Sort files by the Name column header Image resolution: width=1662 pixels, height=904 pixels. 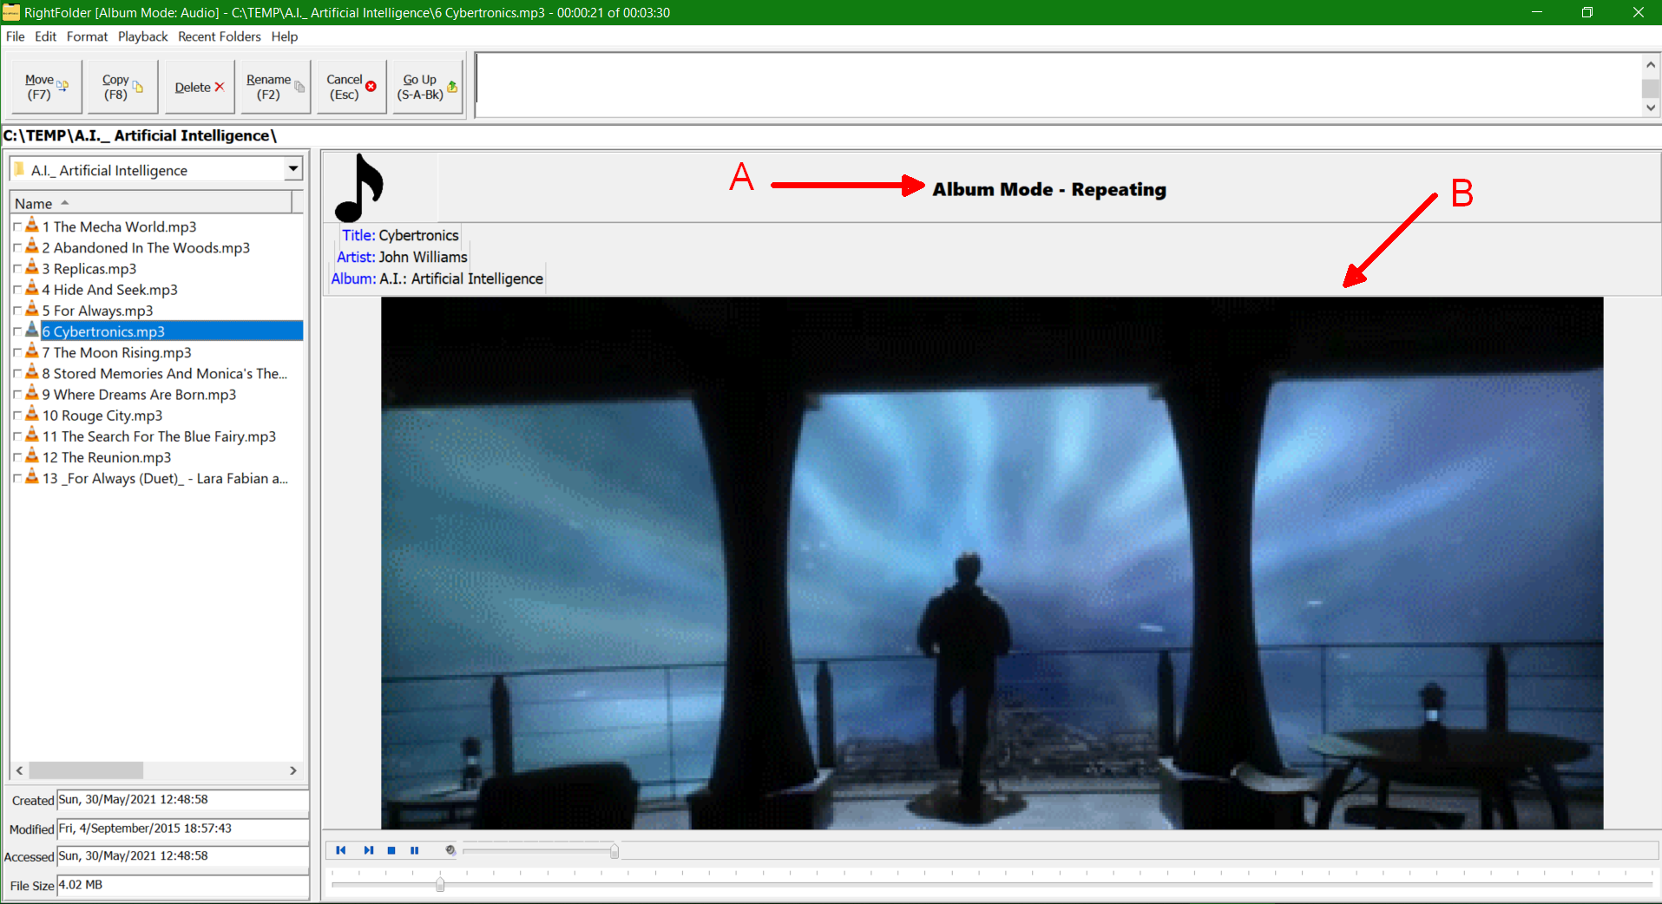click(152, 203)
